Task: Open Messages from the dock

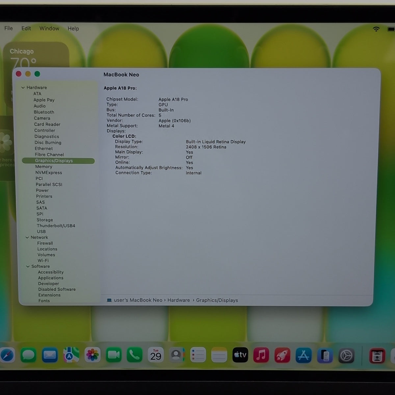Action: [x=28, y=355]
